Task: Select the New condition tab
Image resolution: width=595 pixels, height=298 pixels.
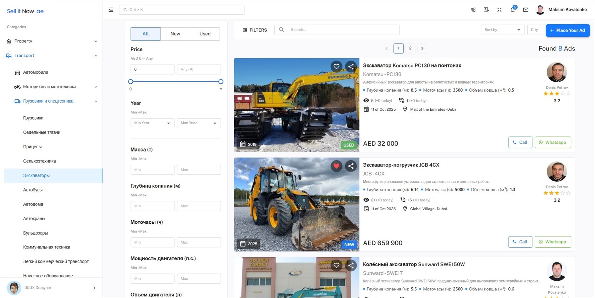Action: (175, 34)
